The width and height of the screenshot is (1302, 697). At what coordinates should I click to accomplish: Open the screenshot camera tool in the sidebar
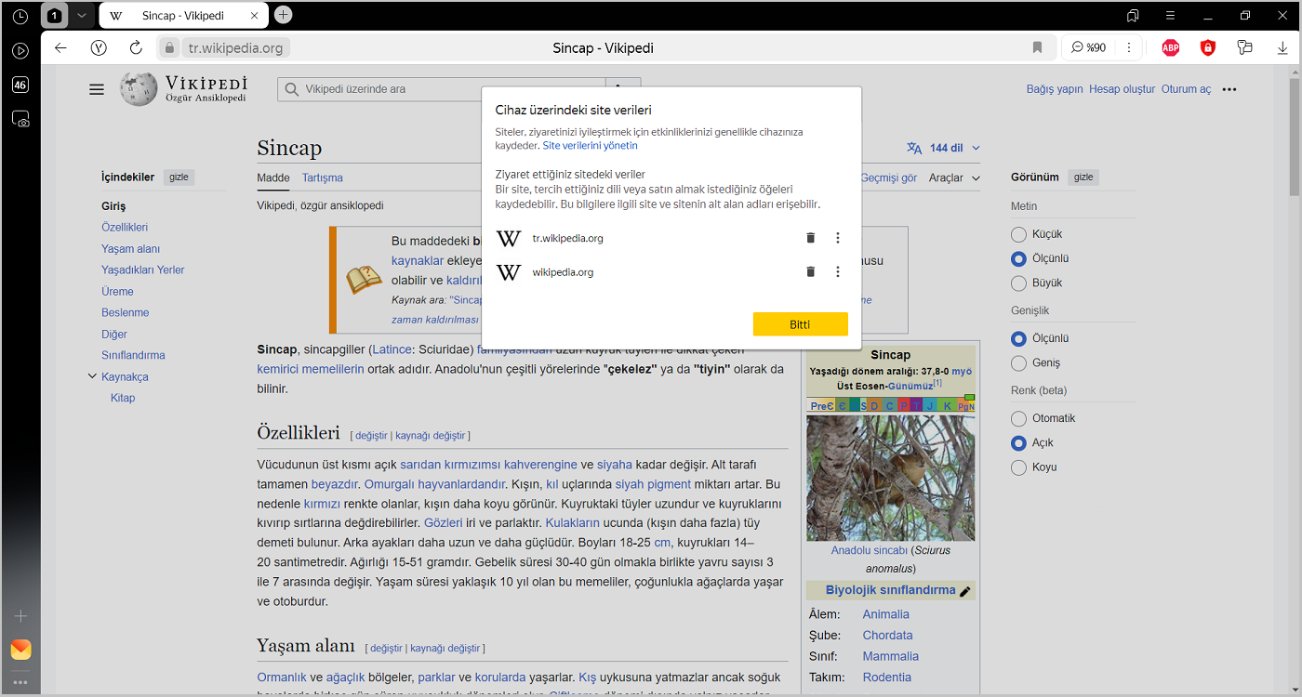[20, 119]
